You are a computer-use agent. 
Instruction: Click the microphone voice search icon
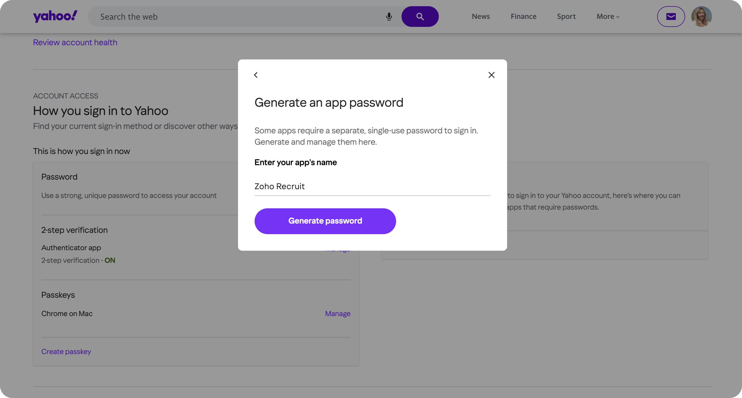389,17
